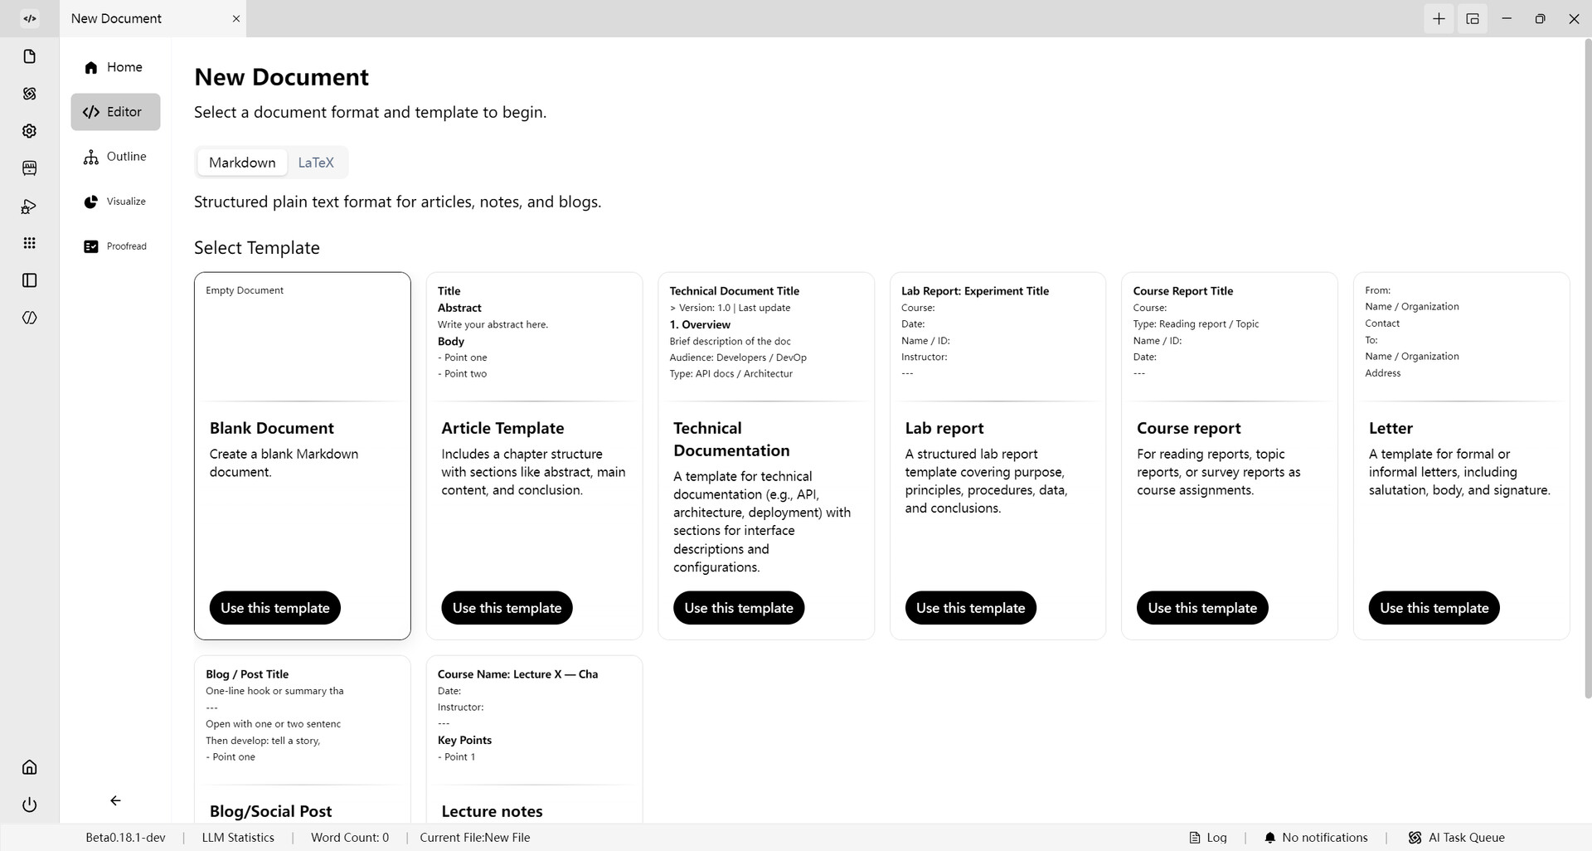
Task: Toggle the sidebar panel icon in left rail
Action: tap(30, 280)
